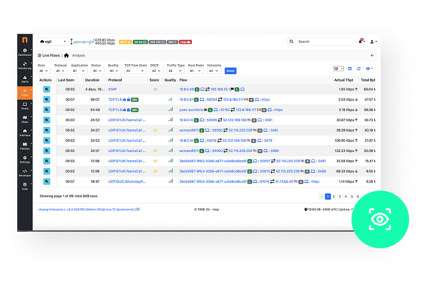This screenshot has height=288, width=421.
Task: Switch to the Analysis tab
Action: click(x=78, y=55)
